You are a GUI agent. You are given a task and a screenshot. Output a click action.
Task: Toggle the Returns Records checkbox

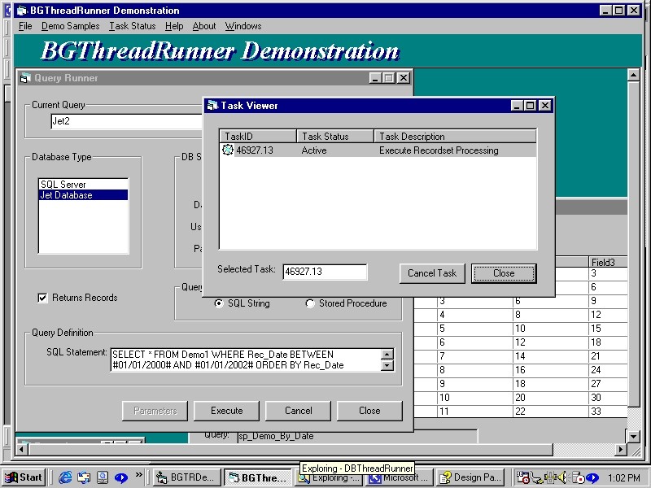click(43, 298)
